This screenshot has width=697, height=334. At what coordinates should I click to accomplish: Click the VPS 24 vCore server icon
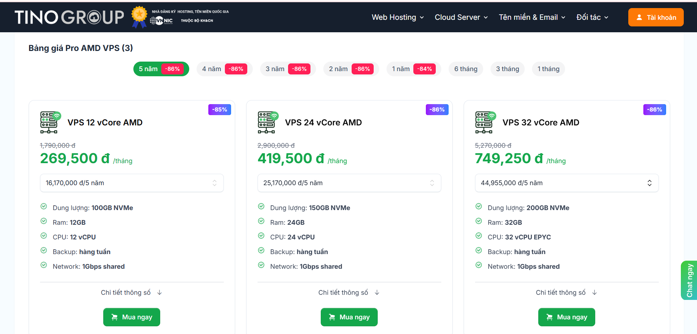tap(268, 122)
